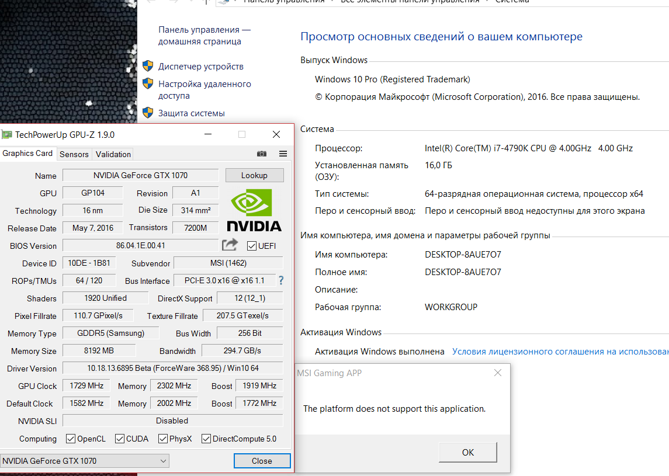Click the shield icon beside Защита системы
The width and height of the screenshot is (669, 476).
tap(148, 113)
